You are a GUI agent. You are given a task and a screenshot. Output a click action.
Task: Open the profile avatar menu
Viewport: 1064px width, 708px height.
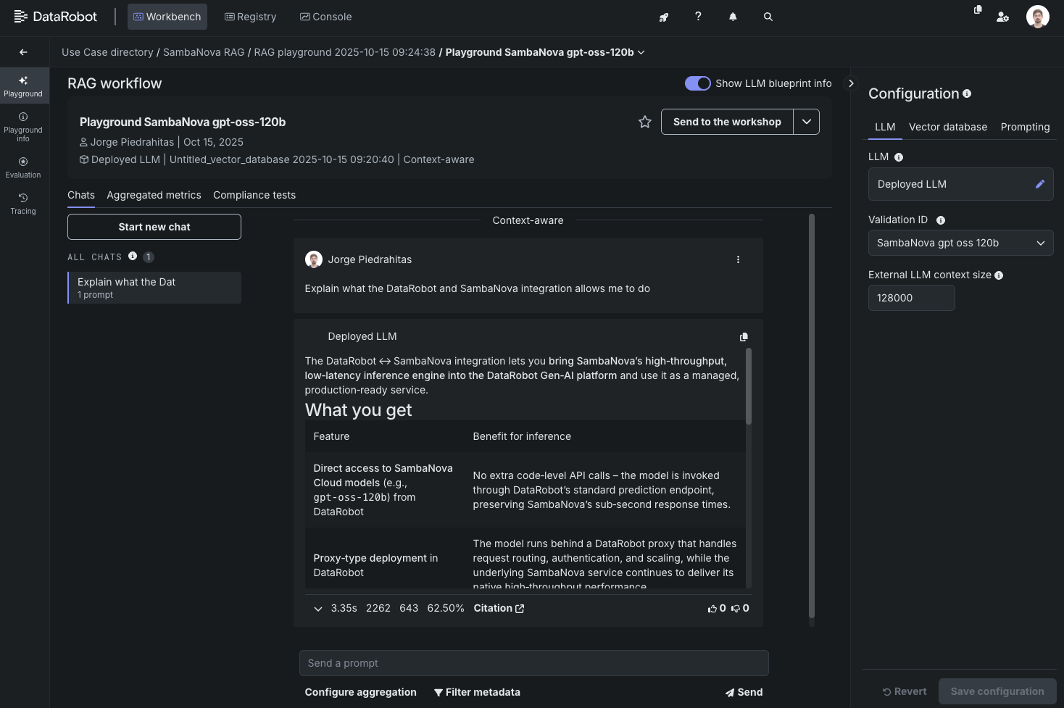click(x=1038, y=17)
